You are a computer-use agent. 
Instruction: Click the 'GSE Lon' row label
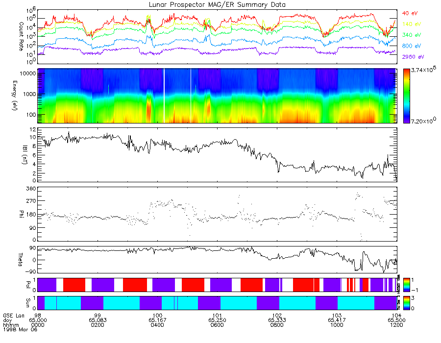pos(14,316)
